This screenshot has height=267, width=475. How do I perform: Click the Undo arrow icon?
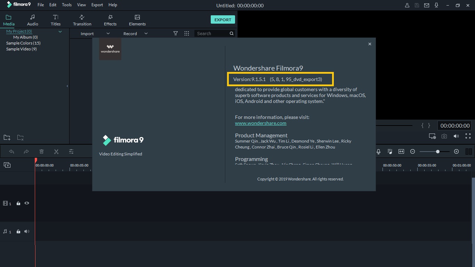coord(11,152)
